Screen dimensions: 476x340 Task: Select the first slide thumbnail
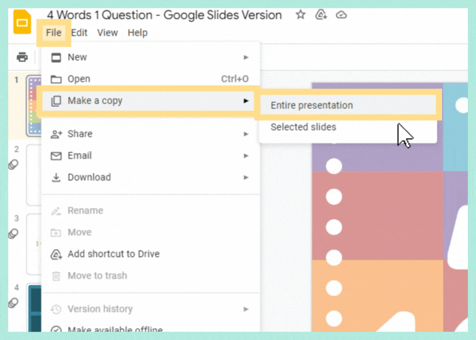pyautogui.click(x=34, y=105)
